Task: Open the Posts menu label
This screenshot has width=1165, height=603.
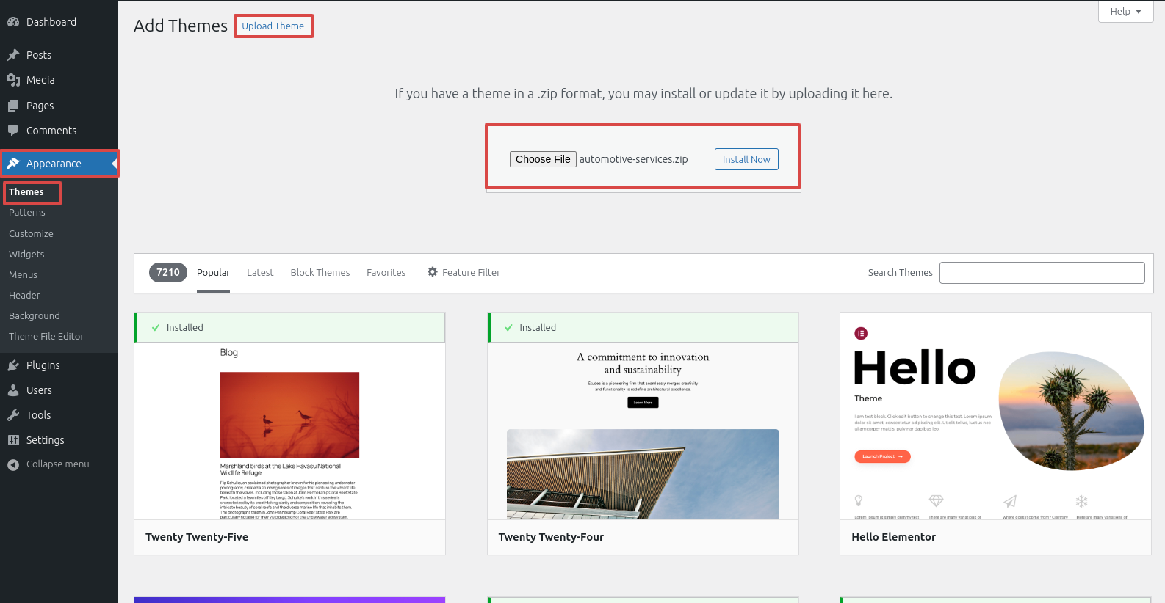Action: point(39,55)
